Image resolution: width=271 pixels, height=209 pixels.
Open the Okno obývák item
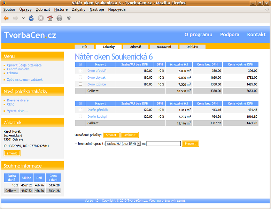pyautogui.click(x=96, y=78)
